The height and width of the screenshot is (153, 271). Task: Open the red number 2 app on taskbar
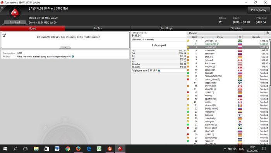110,149
